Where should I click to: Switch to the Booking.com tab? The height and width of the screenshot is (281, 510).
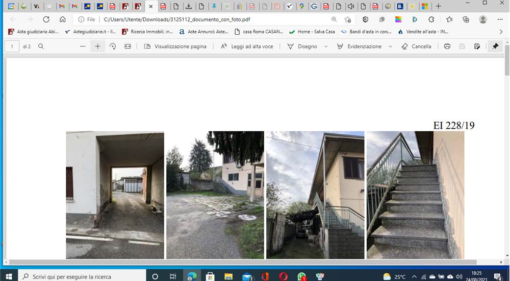click(400, 6)
